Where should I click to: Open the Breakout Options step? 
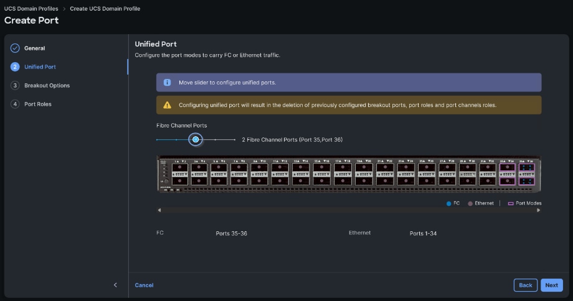coord(47,85)
